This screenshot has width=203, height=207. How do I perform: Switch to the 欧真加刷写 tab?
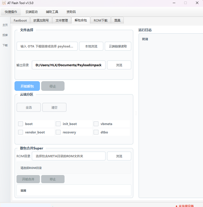tap(41, 20)
